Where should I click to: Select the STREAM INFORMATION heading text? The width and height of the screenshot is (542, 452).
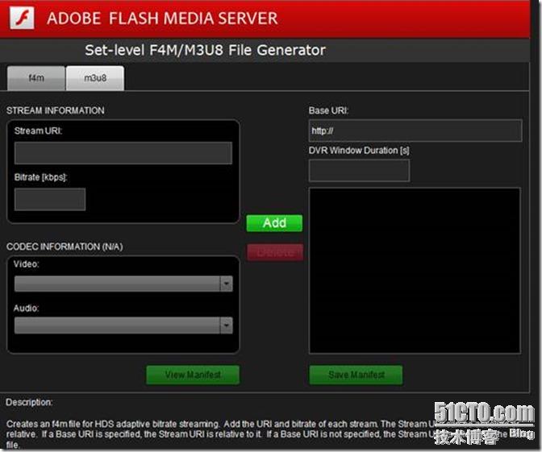click(56, 110)
